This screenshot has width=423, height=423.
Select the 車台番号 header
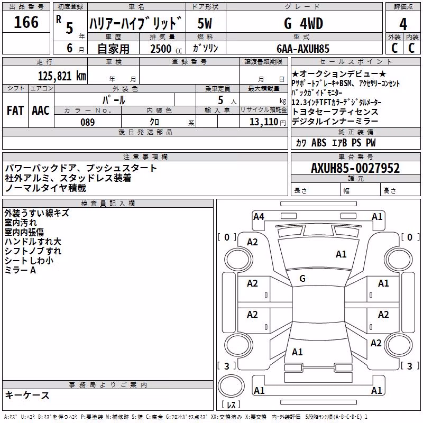(x=355, y=157)
